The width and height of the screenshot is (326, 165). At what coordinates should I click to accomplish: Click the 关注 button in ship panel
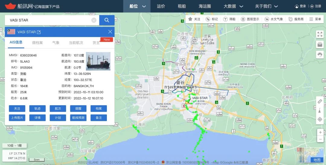(17, 108)
